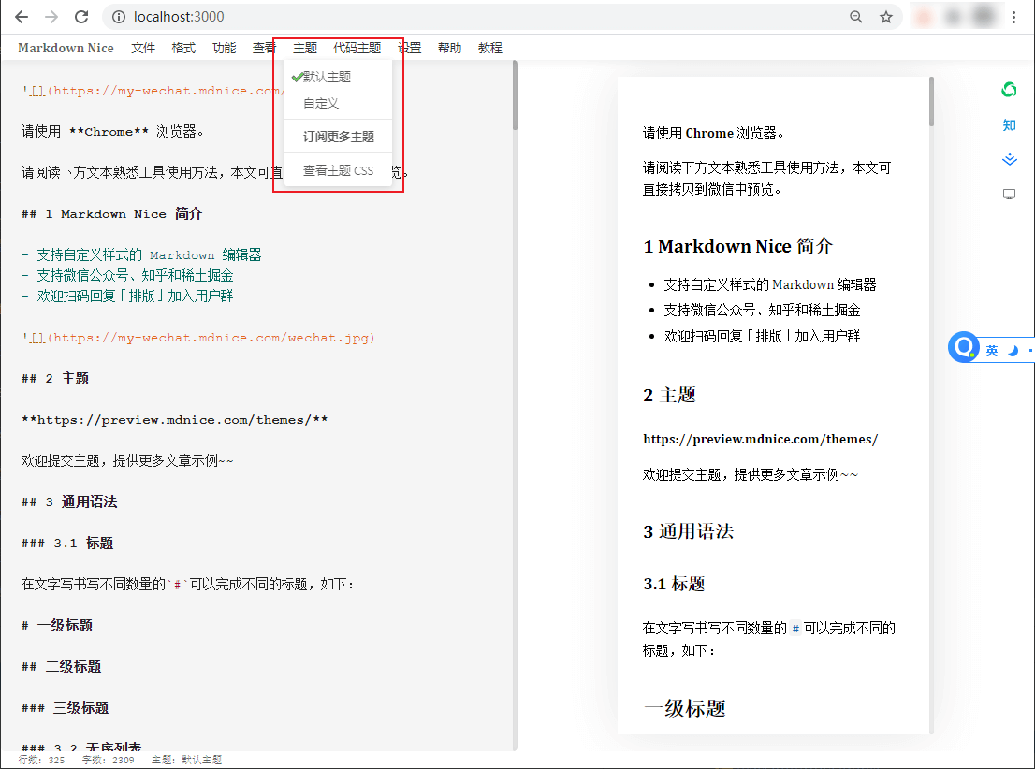Choose the 自定义 theme option
This screenshot has height=769, width=1035.
pos(338,103)
